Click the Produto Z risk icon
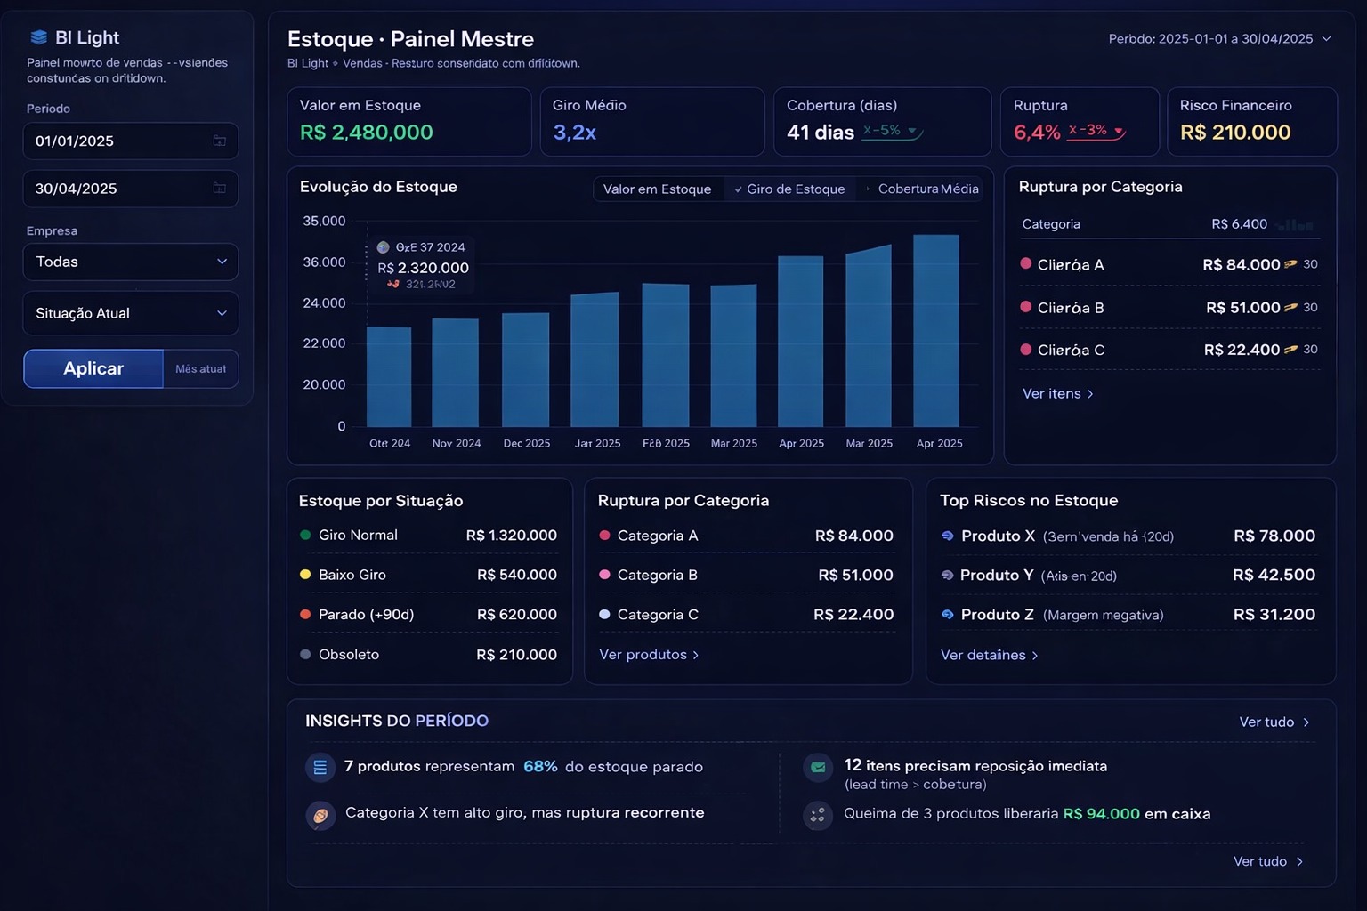Viewport: 1367px width, 911px height. [x=948, y=615]
